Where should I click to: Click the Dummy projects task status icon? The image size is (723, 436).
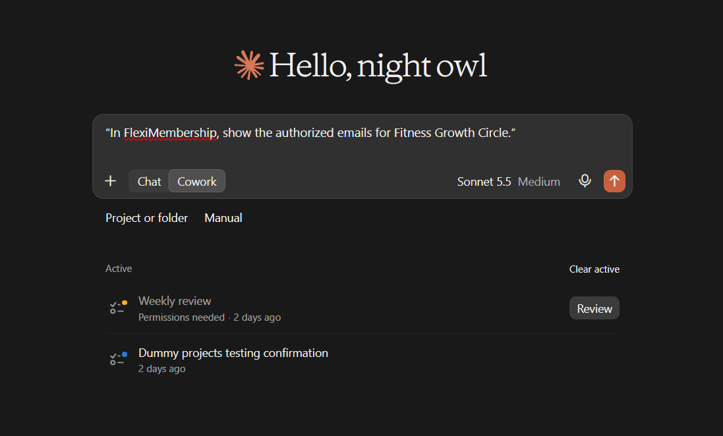click(x=118, y=358)
